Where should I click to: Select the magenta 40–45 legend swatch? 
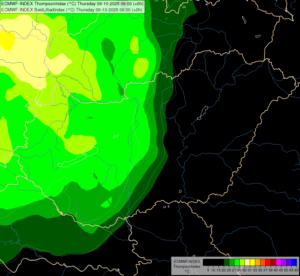click(279, 262)
